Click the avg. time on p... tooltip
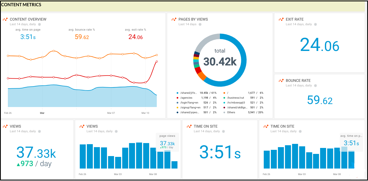 point(351,142)
